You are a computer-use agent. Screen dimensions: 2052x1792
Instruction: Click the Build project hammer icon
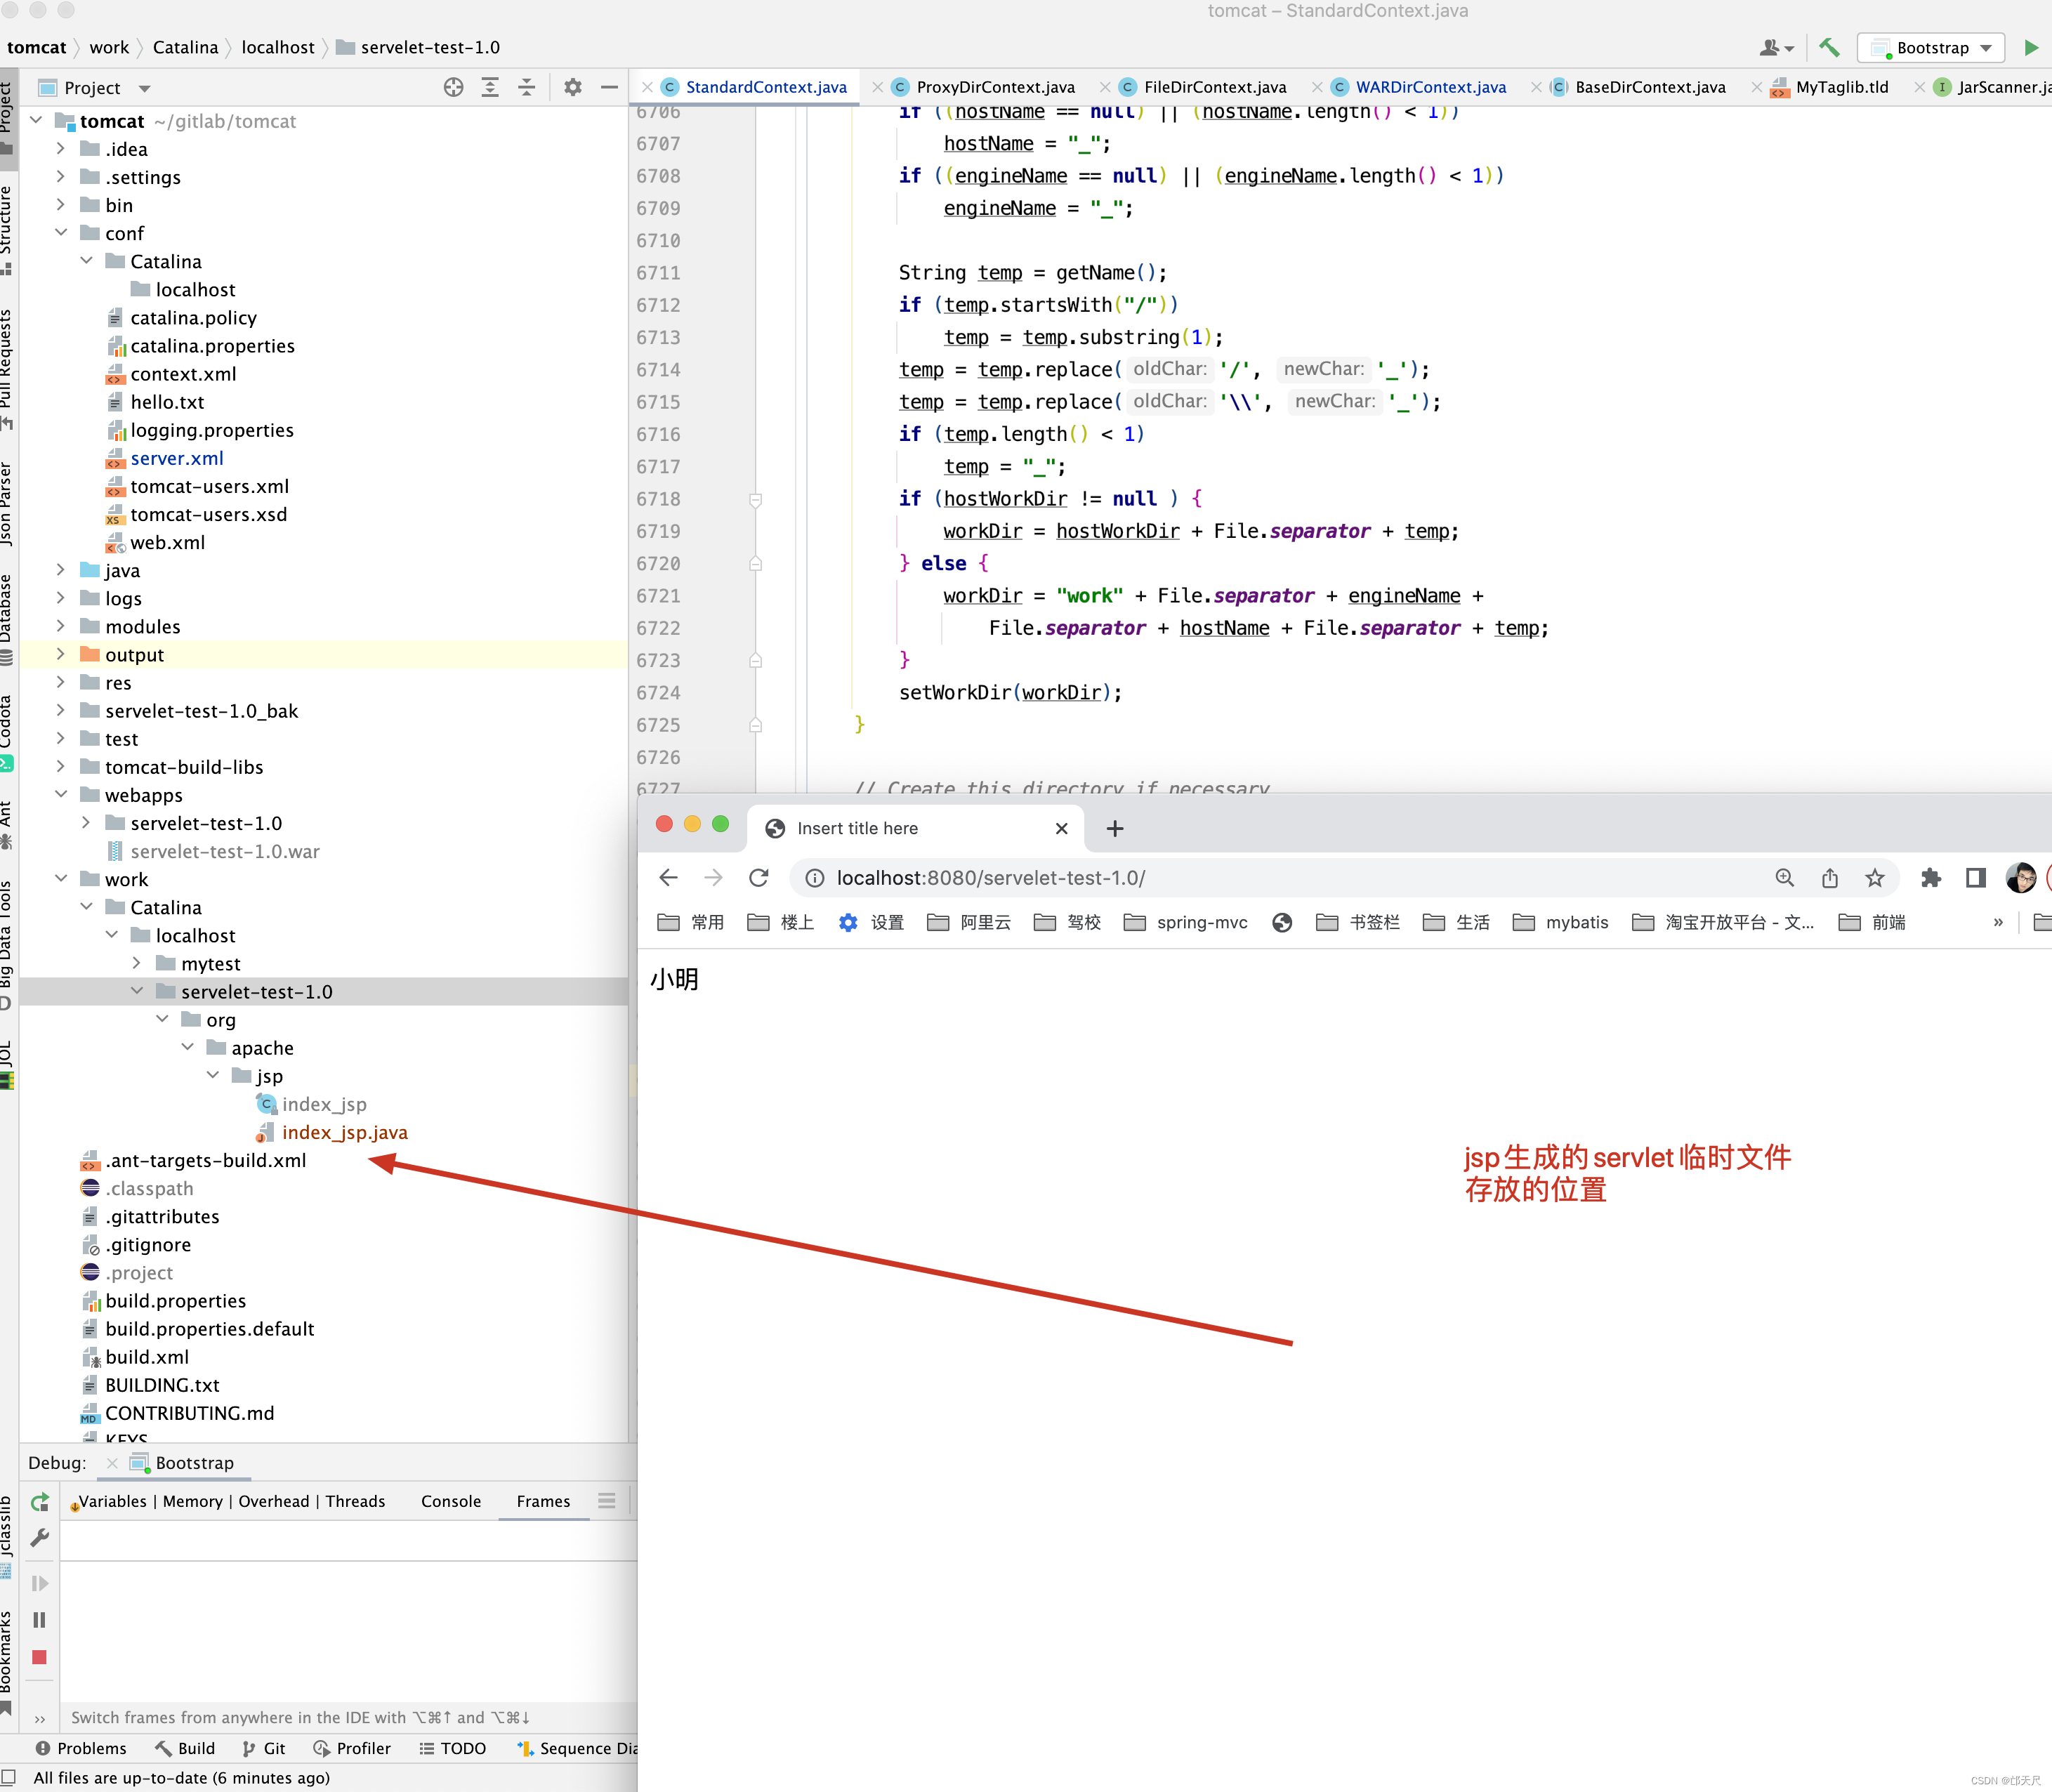click(1829, 47)
